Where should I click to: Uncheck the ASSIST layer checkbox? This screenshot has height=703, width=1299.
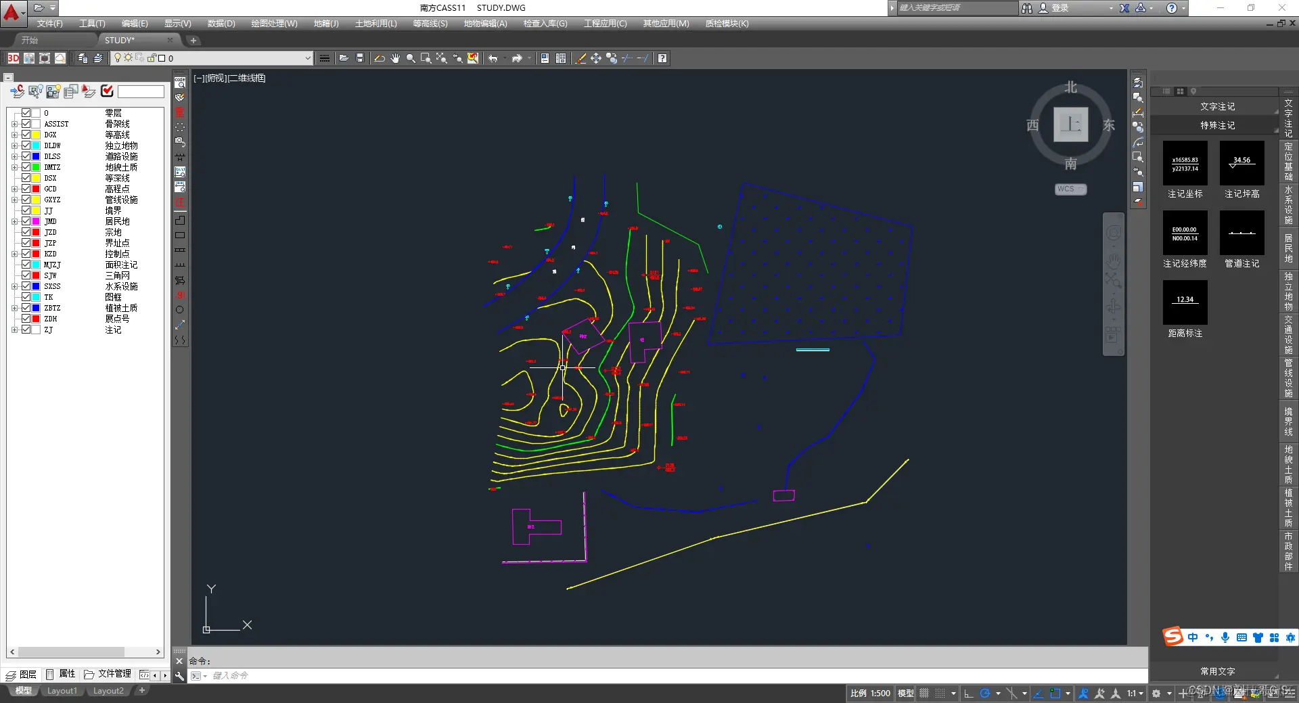coord(26,124)
